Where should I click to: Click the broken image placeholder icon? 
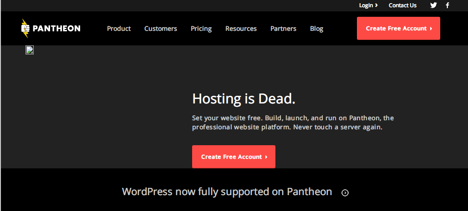(x=30, y=50)
